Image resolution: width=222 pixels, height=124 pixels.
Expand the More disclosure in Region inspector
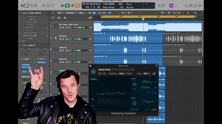coord(20,41)
